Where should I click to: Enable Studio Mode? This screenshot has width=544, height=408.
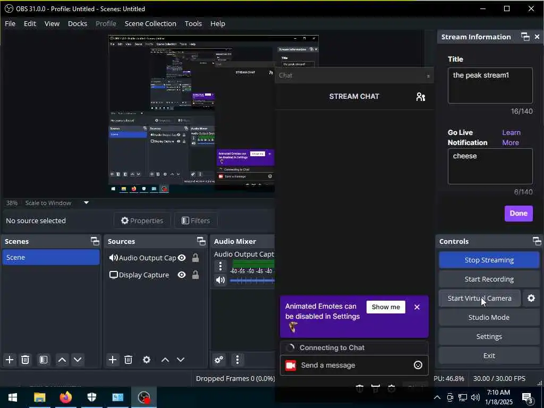coord(489,318)
